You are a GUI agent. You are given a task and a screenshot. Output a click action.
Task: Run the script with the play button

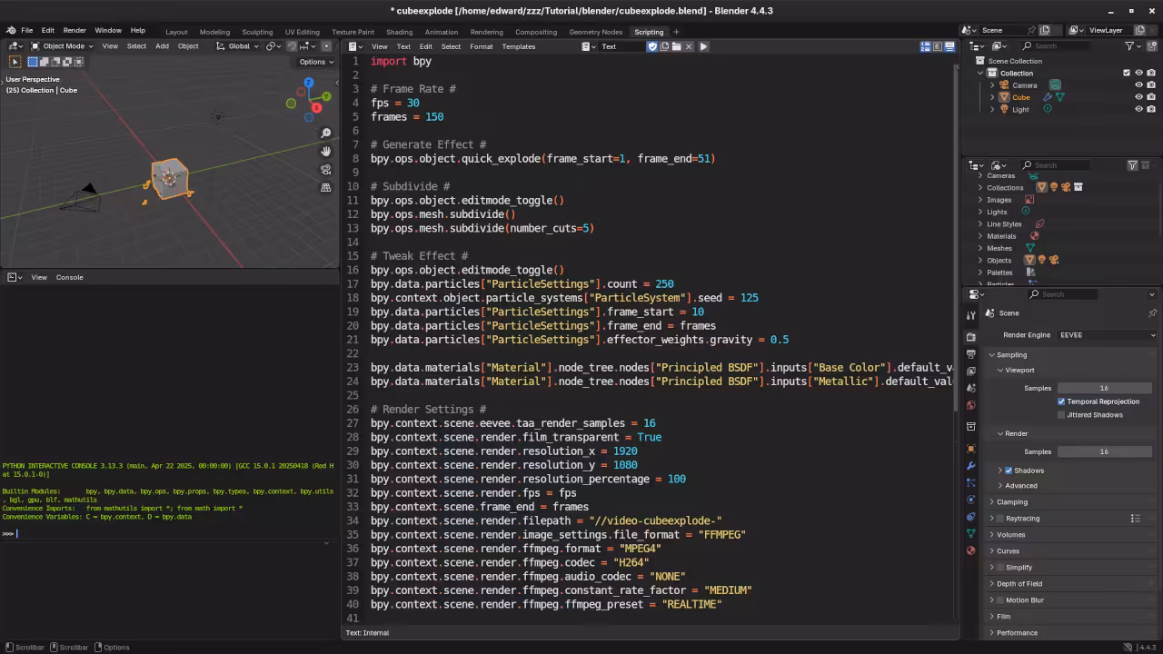click(703, 46)
